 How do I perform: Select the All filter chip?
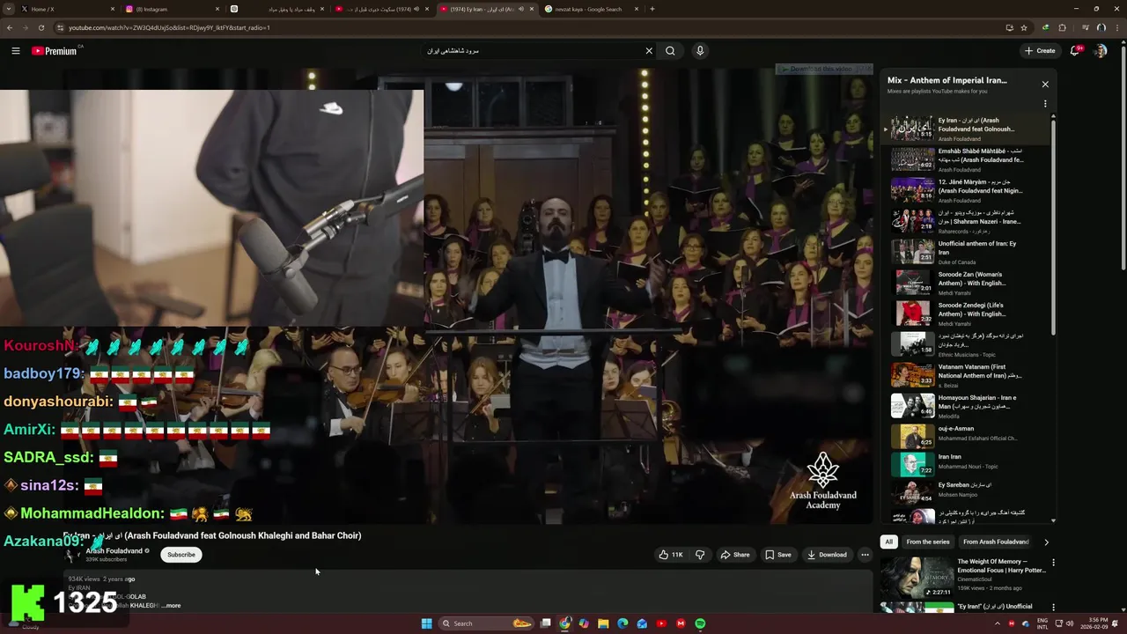(889, 542)
